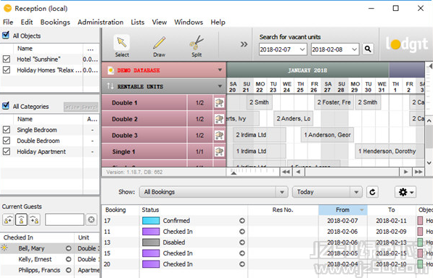This screenshot has width=433, height=278.
Task: Open the end date 2018-02-08 dropdown
Action: click(x=354, y=49)
